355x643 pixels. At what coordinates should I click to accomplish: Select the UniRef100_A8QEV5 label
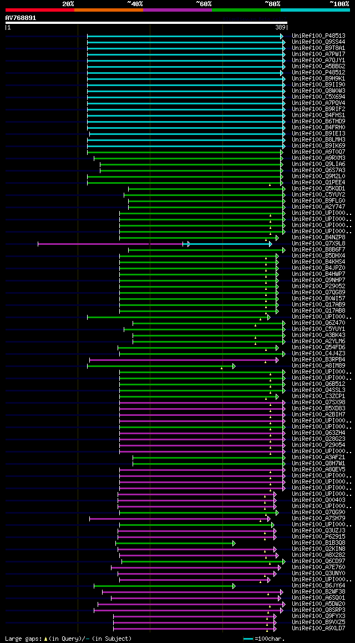[x=318, y=470]
